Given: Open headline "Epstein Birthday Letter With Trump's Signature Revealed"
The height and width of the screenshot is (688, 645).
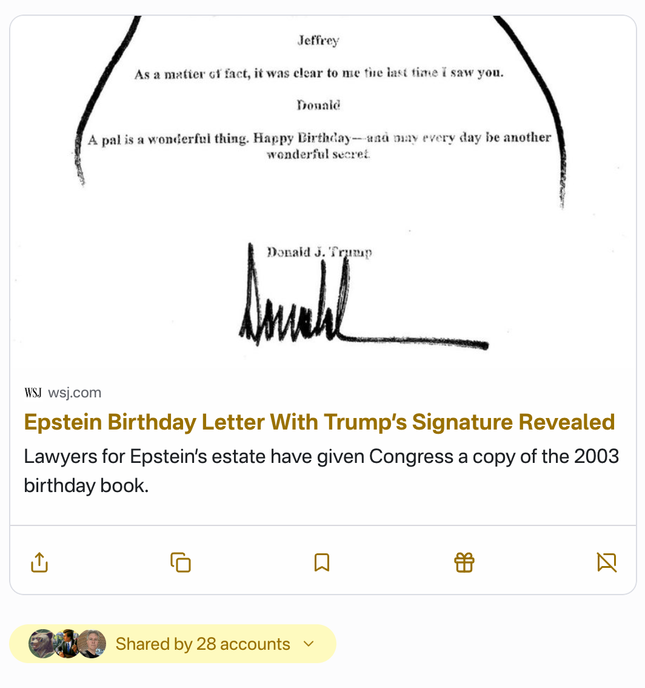Looking at the screenshot, I should (319, 422).
